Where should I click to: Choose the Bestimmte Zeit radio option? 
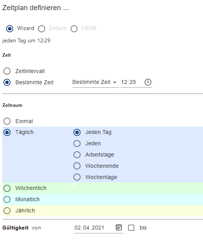click(7, 82)
